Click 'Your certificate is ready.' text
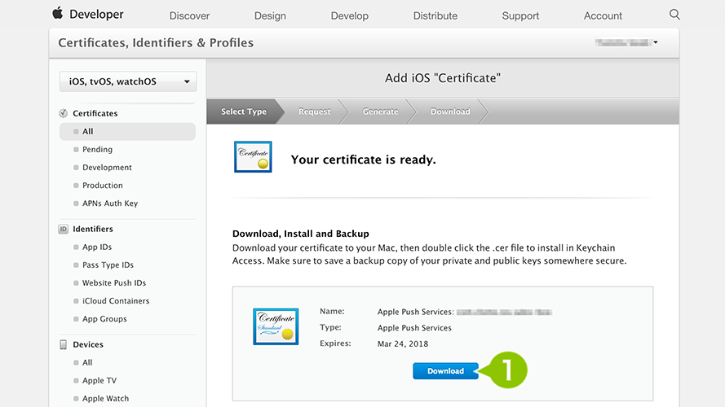This screenshot has height=407, width=725. (364, 160)
